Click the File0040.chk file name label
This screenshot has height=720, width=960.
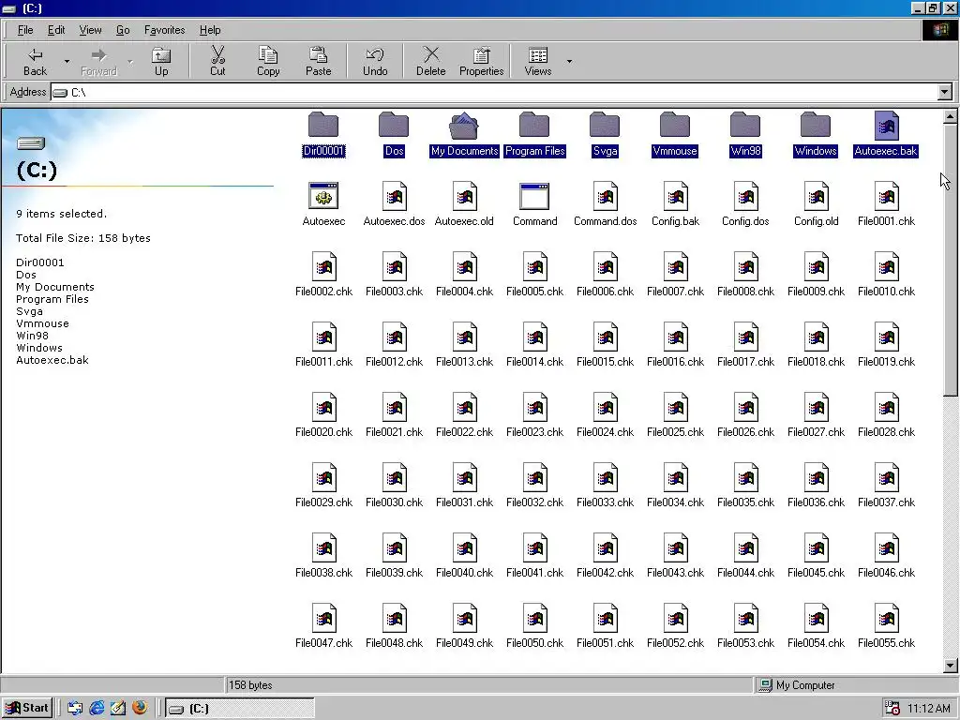465,573
